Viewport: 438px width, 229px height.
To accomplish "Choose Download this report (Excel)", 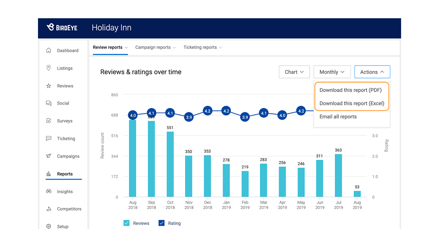I will click(352, 103).
